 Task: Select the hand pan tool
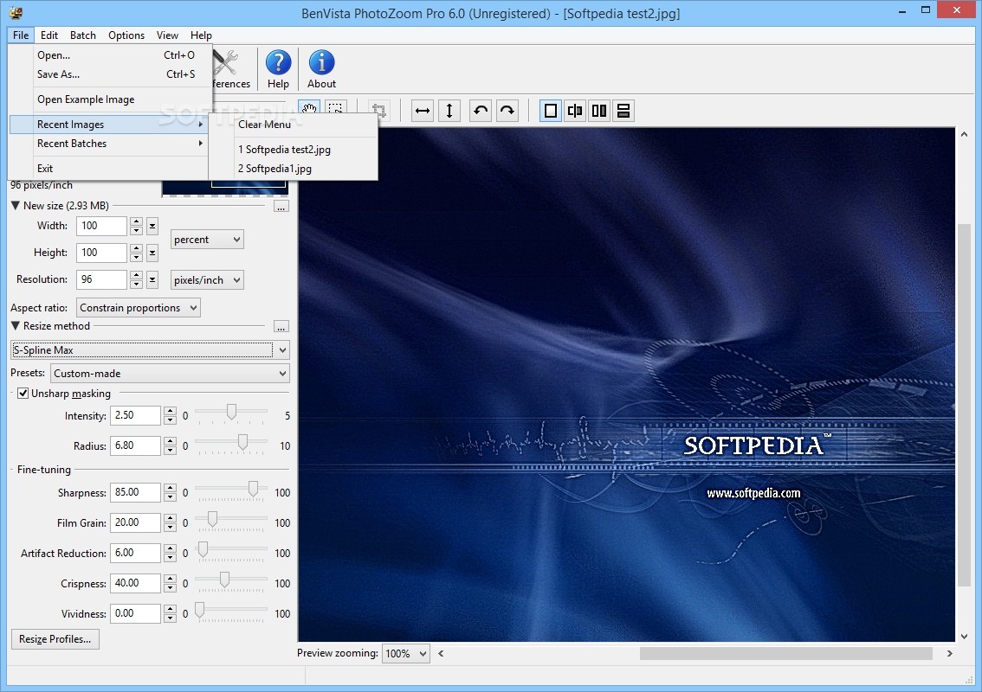[x=309, y=110]
